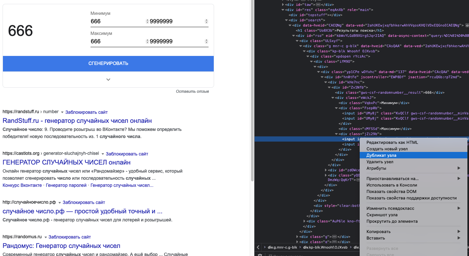Open ГЕНЕРАТОР СЛУЧАЙНЫХ ЧИСЕЛ онлайн result
This screenshot has height=256, width=469.
coord(66,162)
